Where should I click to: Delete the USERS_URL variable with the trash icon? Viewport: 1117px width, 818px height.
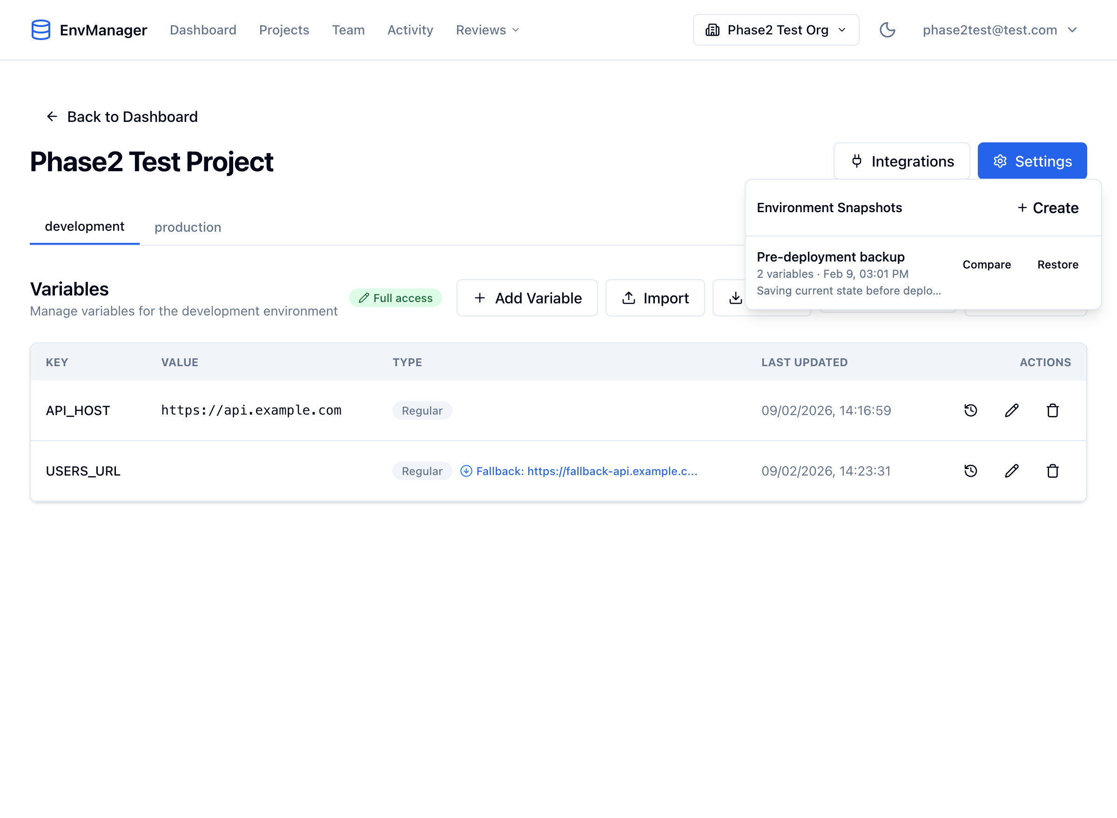pos(1052,471)
